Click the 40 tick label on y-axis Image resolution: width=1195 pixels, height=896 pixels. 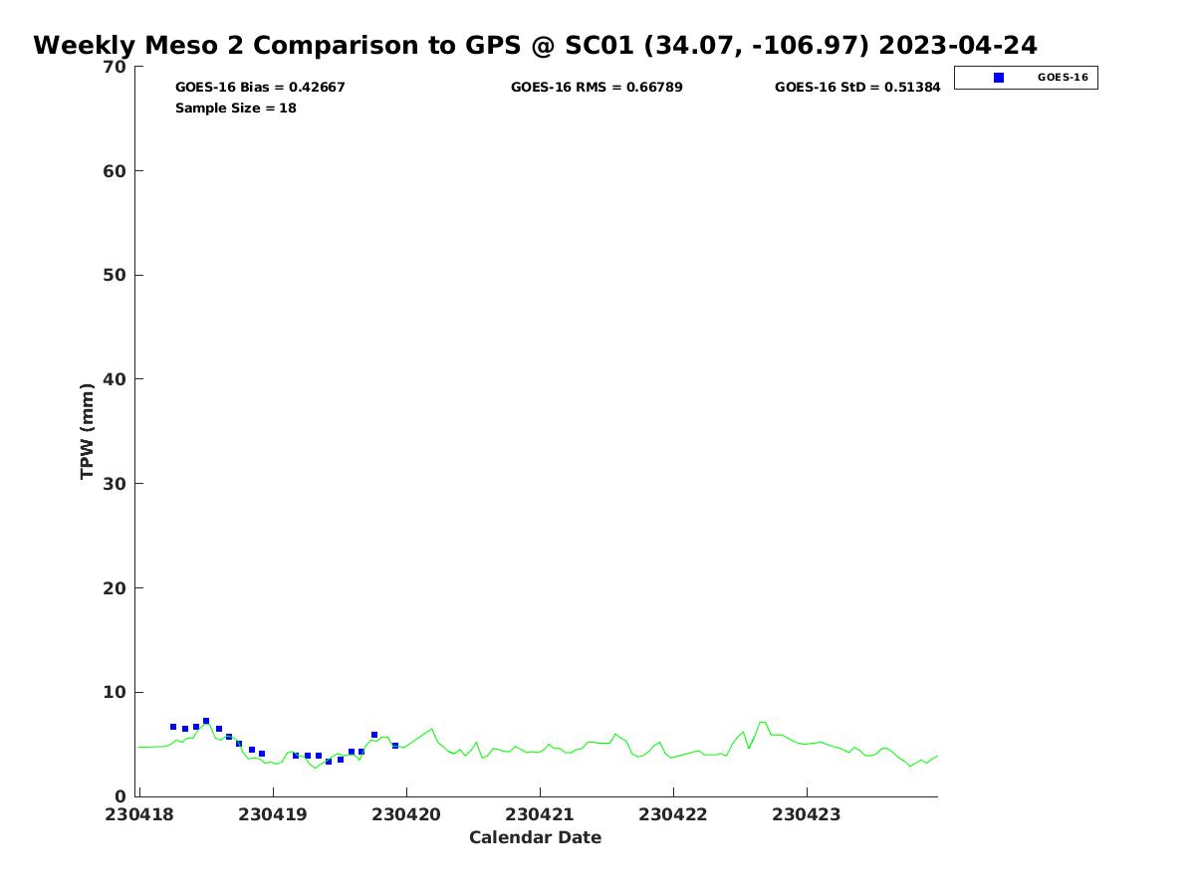115,379
